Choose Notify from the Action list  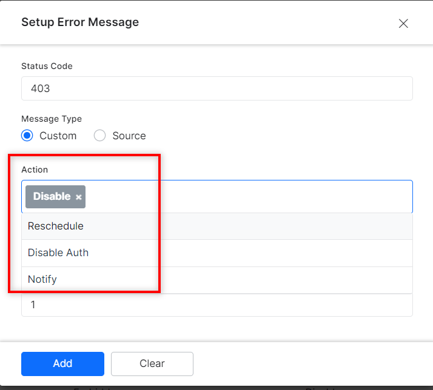coord(42,279)
